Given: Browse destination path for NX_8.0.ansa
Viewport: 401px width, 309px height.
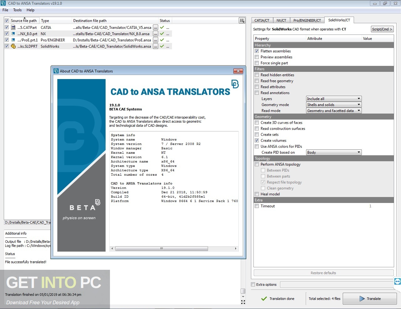Looking at the screenshot, I should 155,34.
